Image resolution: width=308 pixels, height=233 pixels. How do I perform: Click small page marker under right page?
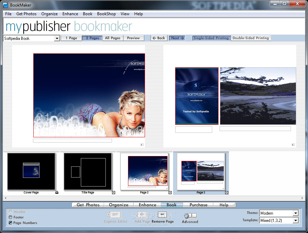[293, 145]
